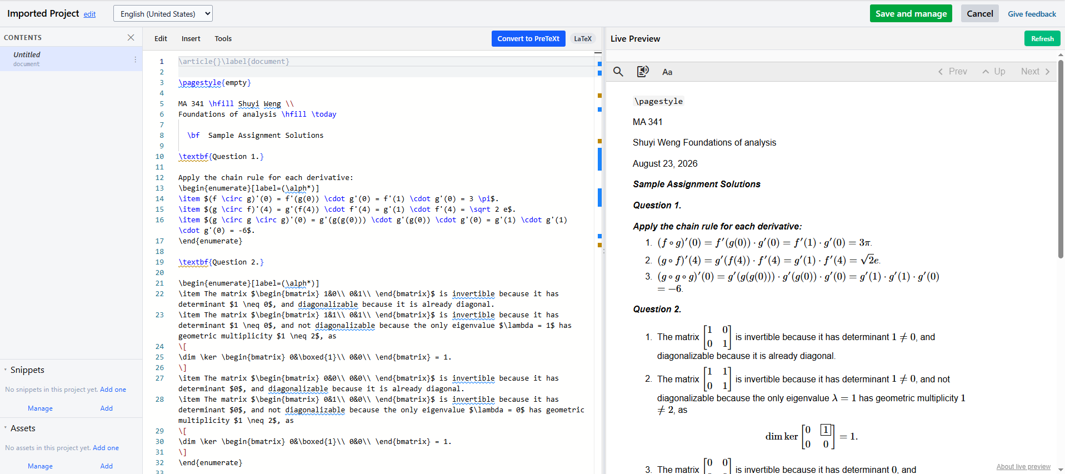This screenshot has width=1065, height=474.
Task: Click 'Sample Assignment Solutions' heading in preview
Action: point(697,184)
